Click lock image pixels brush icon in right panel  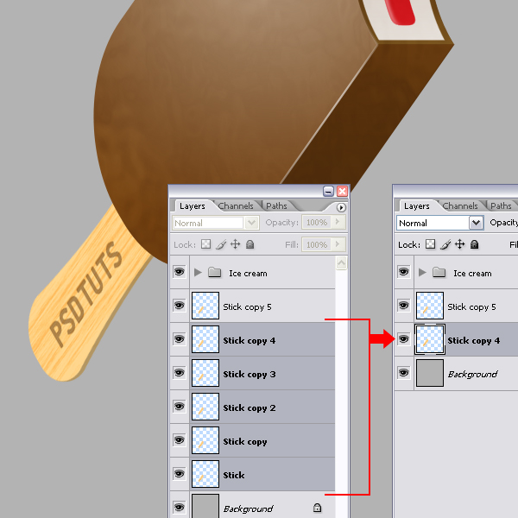445,244
